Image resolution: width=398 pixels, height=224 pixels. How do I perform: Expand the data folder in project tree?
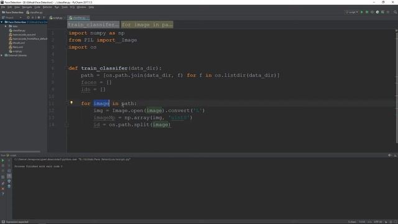point(6,26)
